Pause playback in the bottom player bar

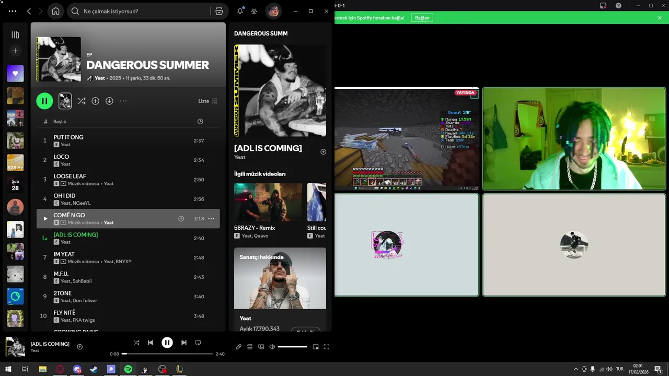(167, 343)
